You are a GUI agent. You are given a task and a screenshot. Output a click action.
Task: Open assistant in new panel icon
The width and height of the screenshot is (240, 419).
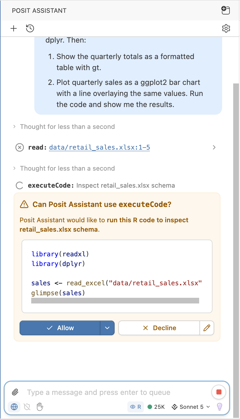(226, 10)
